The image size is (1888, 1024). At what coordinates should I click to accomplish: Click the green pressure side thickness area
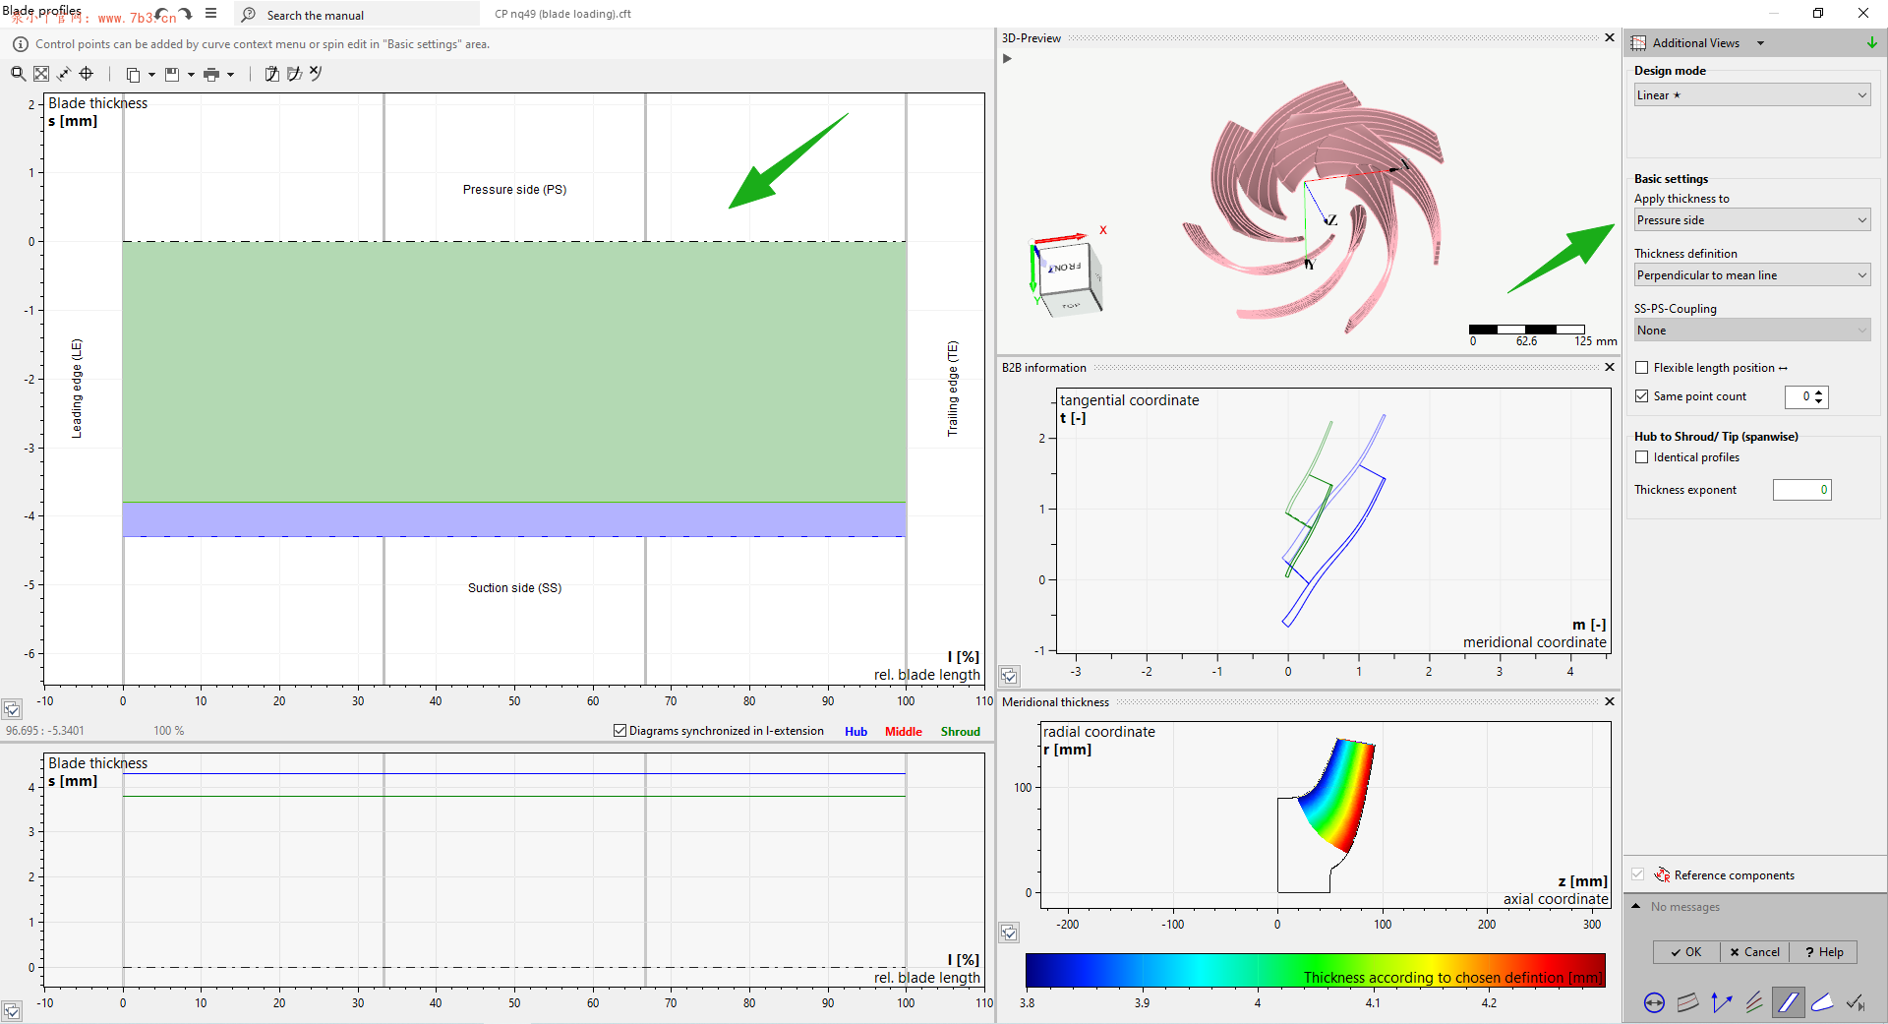pyautogui.click(x=514, y=372)
